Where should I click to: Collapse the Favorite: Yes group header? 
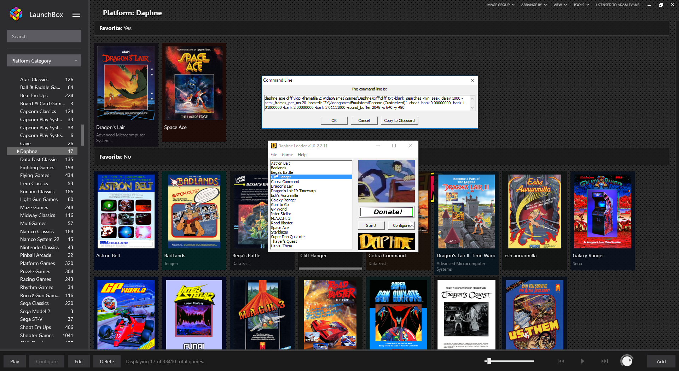coord(381,28)
